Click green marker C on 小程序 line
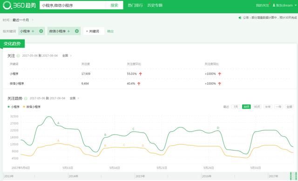 point(134,129)
